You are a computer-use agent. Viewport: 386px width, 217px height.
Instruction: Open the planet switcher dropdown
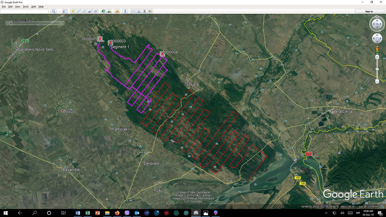tap(117, 11)
